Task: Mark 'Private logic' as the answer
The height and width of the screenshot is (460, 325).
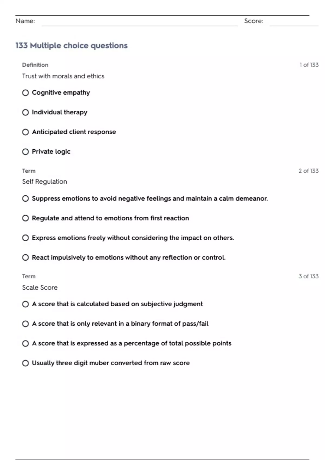Action: 25,152
